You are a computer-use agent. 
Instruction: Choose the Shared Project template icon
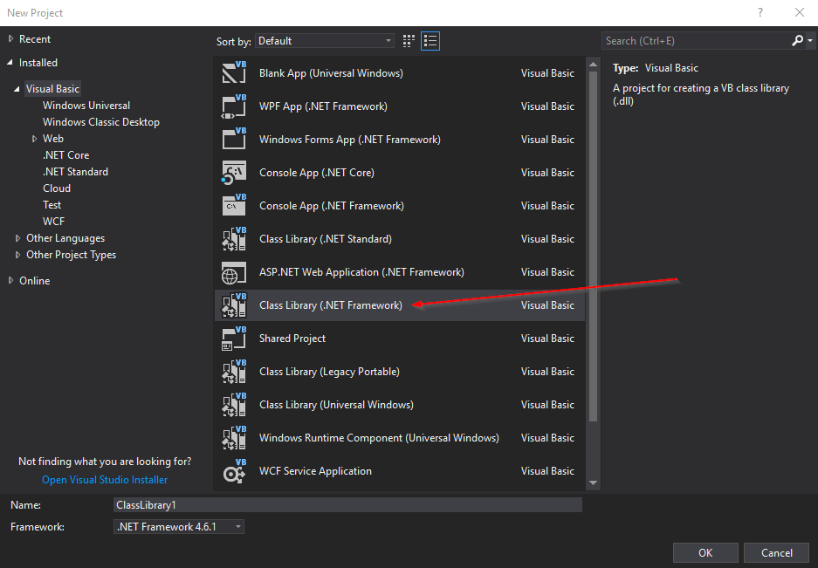(234, 339)
